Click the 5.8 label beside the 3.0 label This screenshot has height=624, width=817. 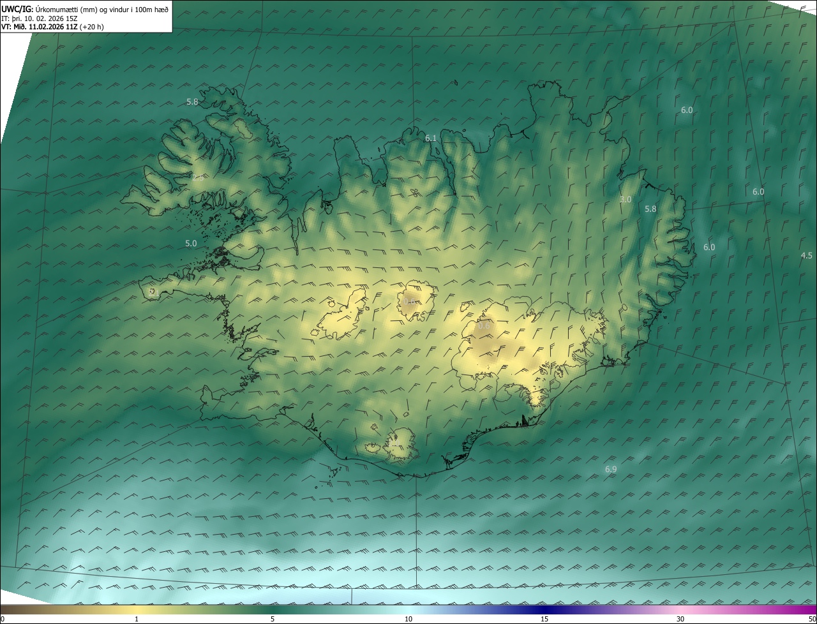point(650,209)
